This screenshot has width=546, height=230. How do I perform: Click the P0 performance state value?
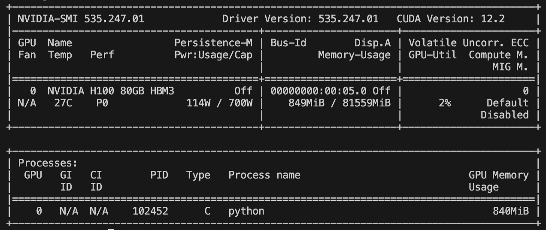coord(103,103)
